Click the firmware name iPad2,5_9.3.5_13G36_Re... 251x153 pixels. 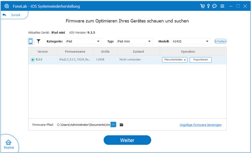coord(75,59)
